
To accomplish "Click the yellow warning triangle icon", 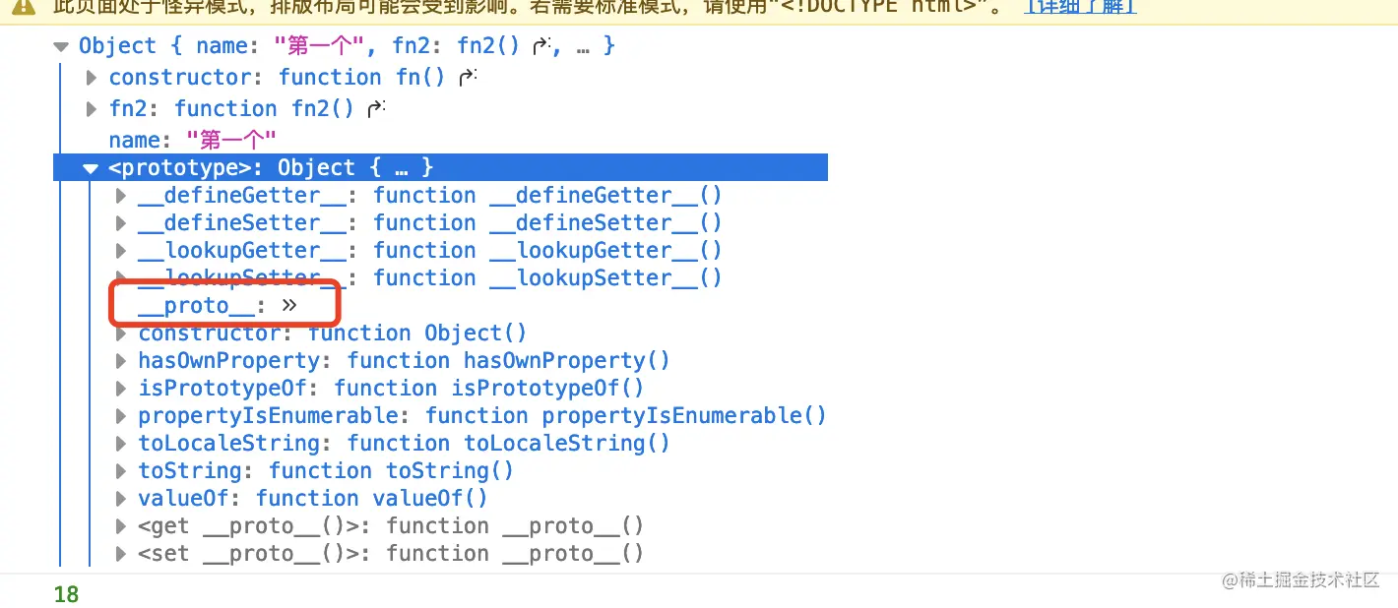I will pos(24,5).
